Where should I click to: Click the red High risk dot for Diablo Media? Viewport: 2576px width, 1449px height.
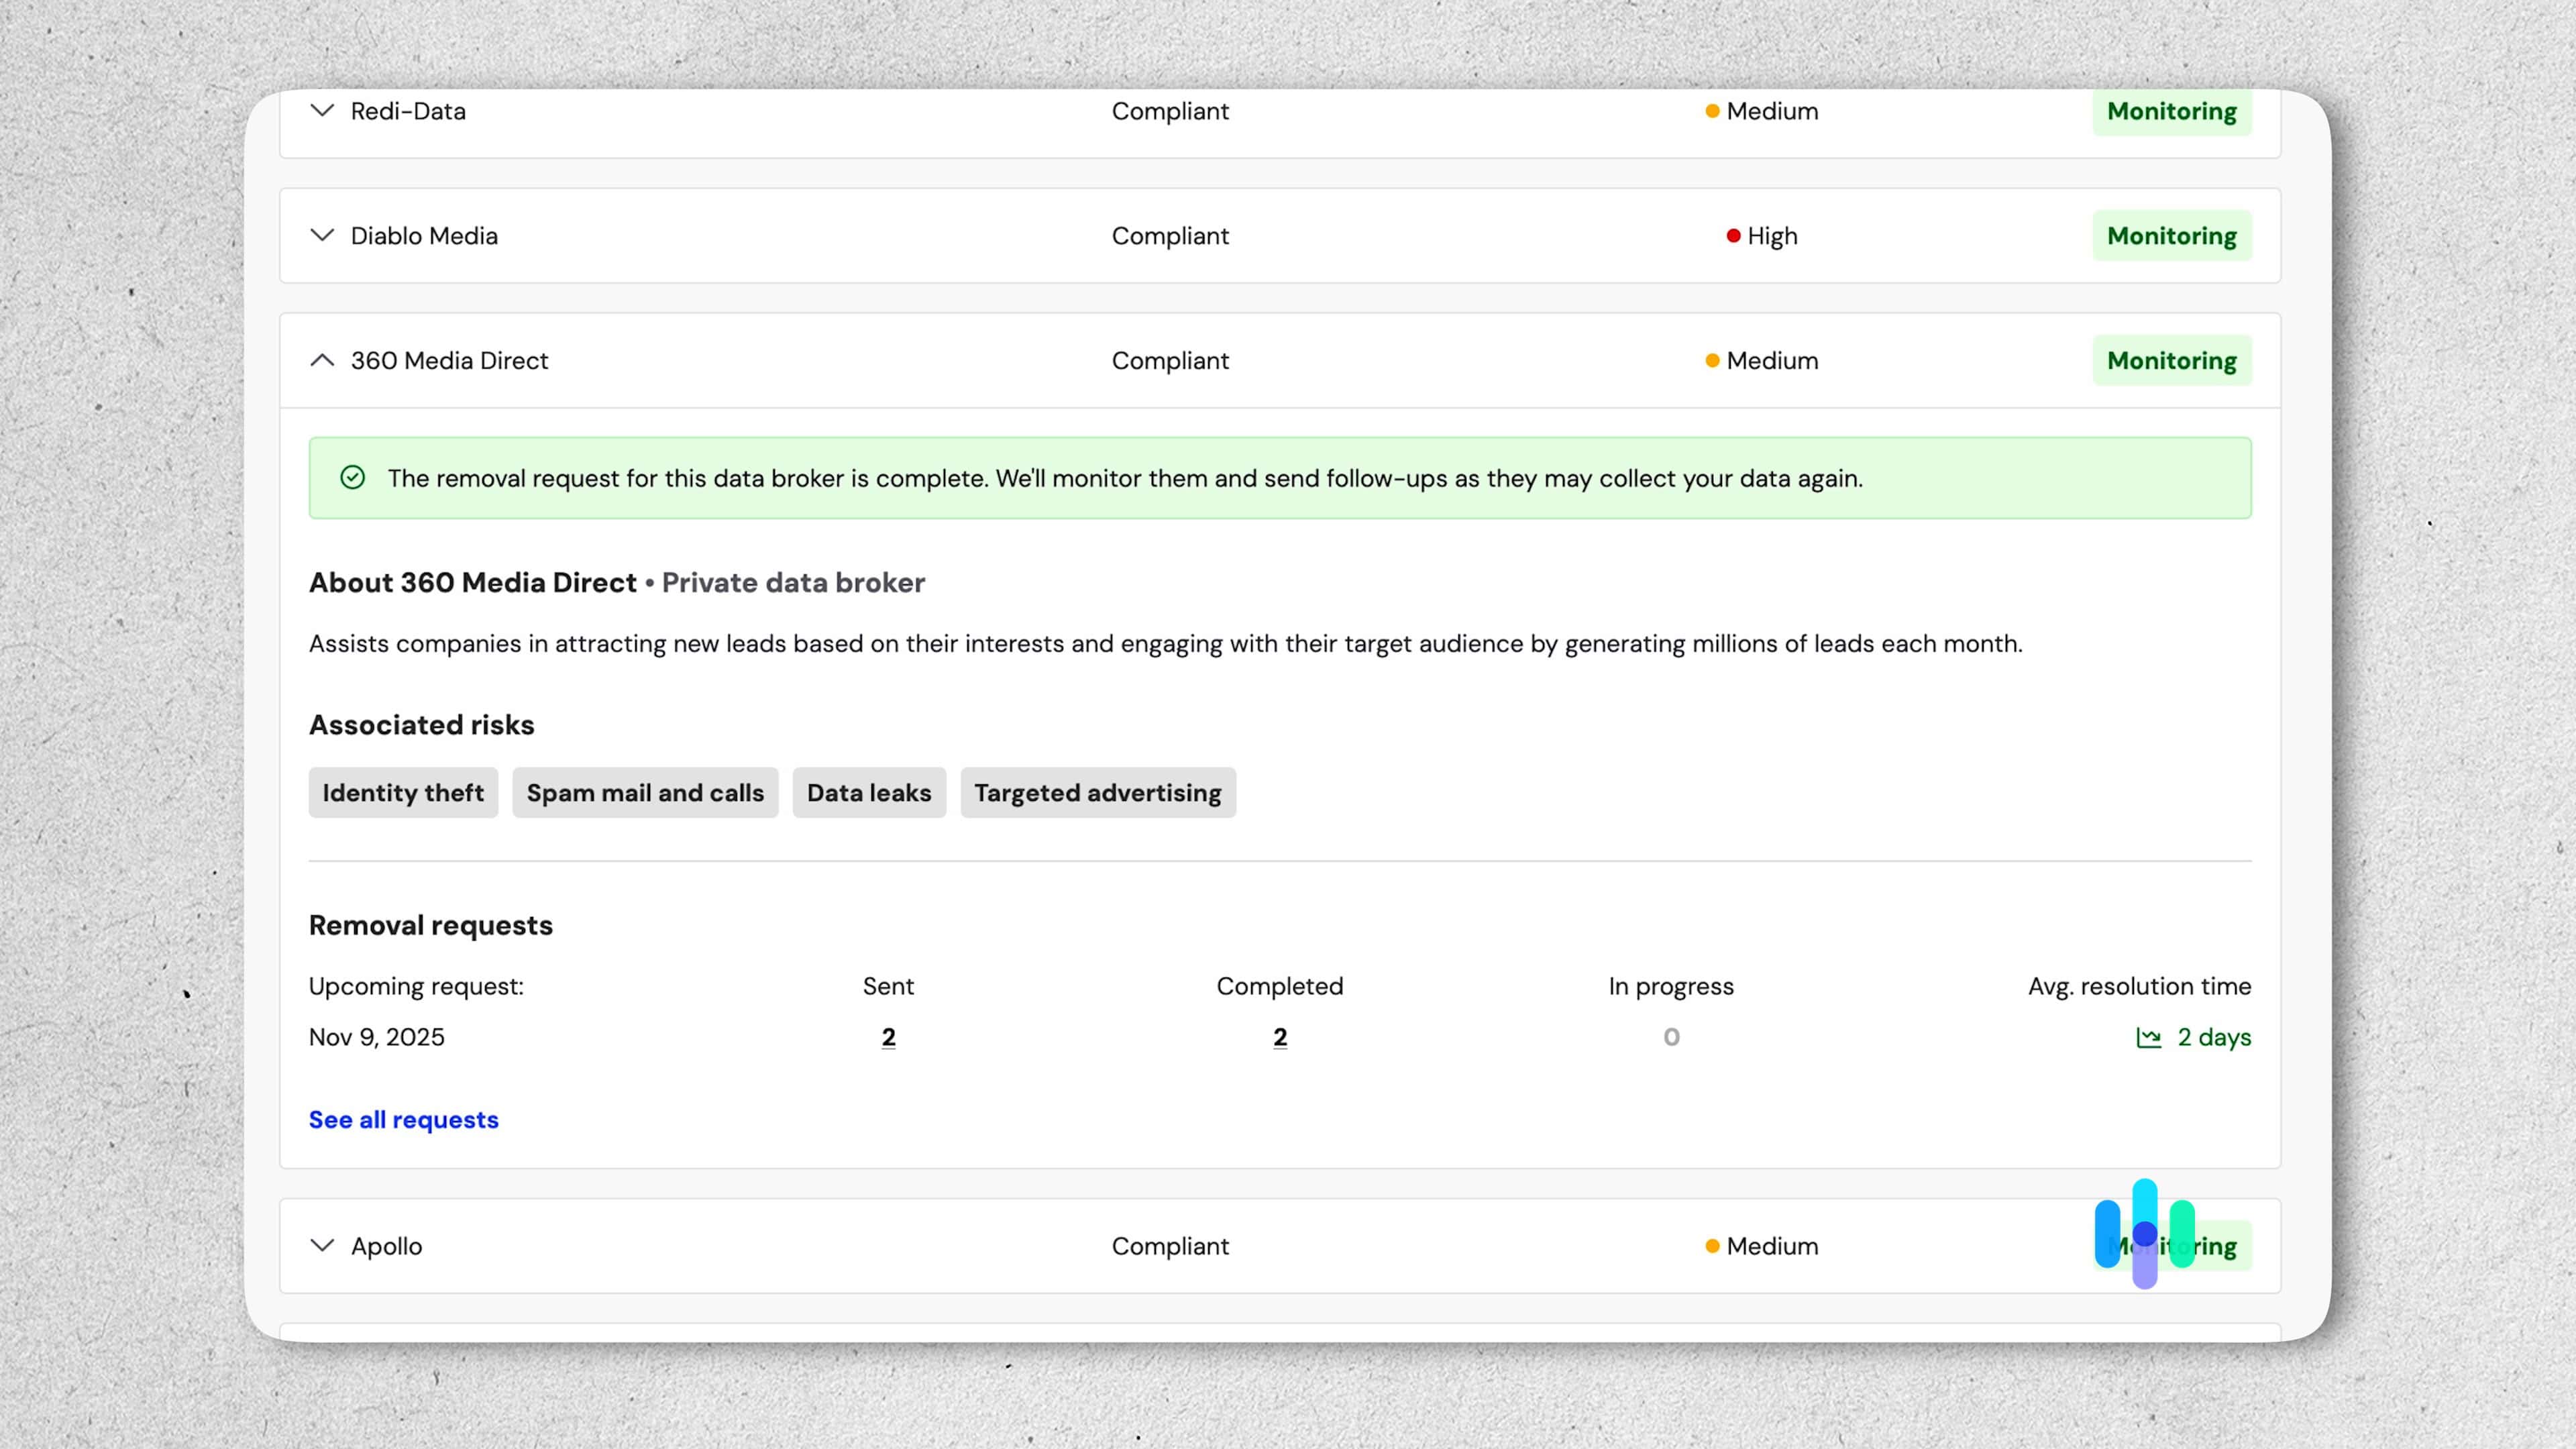1732,236
